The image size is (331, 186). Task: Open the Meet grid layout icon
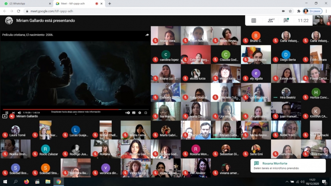254,21
